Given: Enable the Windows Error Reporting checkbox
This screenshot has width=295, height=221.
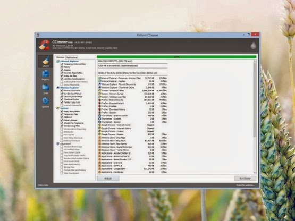Looking at the screenshot, I should 62,129.
